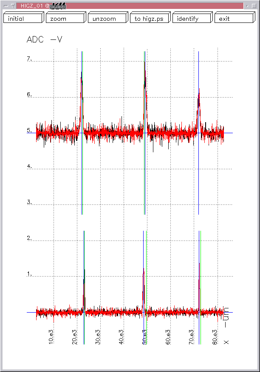The image size is (260, 372).
Task: Click the y-axis label "6."
Action: [29, 95]
